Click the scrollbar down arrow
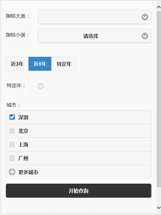This screenshot has height=215, width=161. [159, 208]
